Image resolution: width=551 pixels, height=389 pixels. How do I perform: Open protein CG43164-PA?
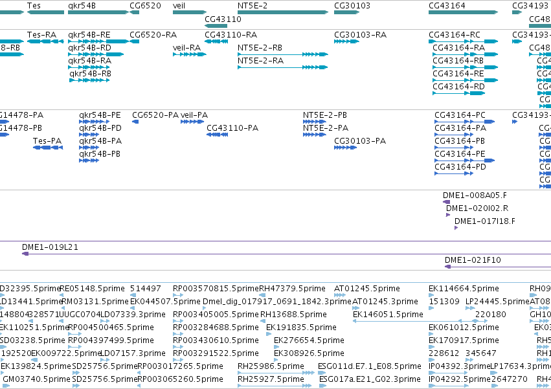click(x=454, y=135)
